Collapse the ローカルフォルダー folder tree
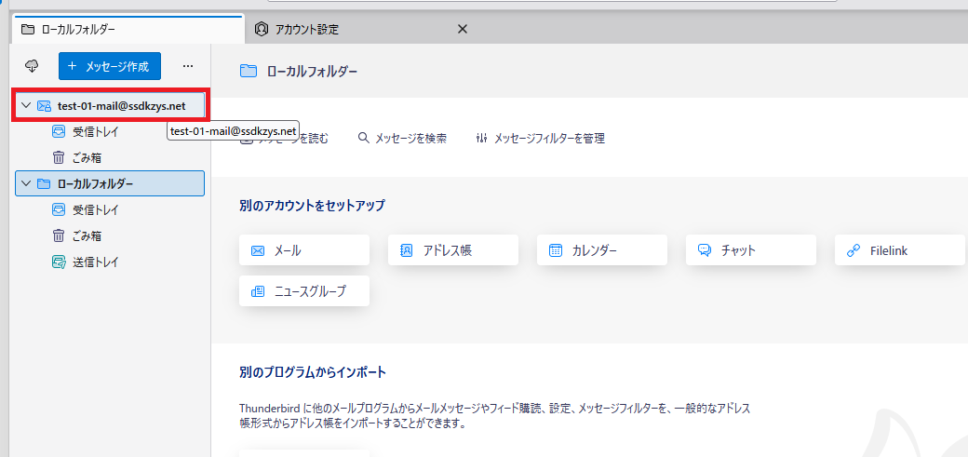 26,184
